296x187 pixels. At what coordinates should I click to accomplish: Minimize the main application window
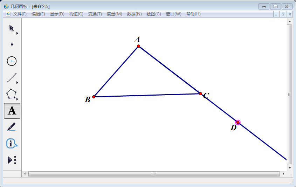pyautogui.click(x=264, y=7)
